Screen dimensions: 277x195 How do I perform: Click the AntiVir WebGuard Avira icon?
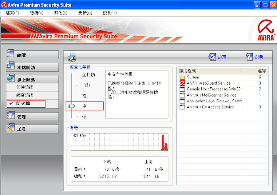point(182,83)
